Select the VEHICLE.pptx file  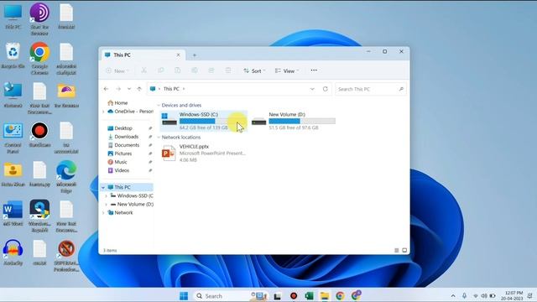pyautogui.click(x=204, y=153)
